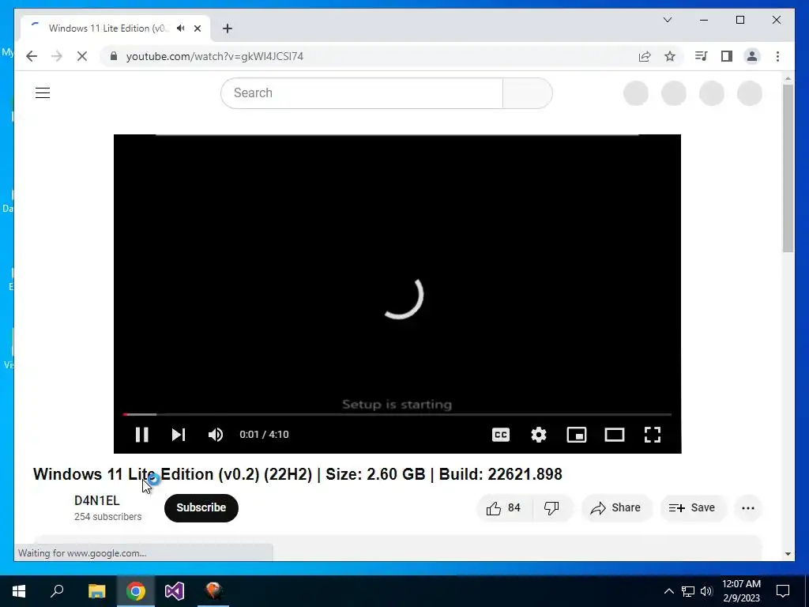Focus the YouTube Search field
The image size is (809, 607).
click(x=362, y=93)
